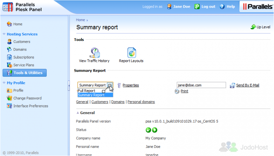Click the green play arrow status icon
This screenshot has height=156, width=274.
click(x=155, y=130)
